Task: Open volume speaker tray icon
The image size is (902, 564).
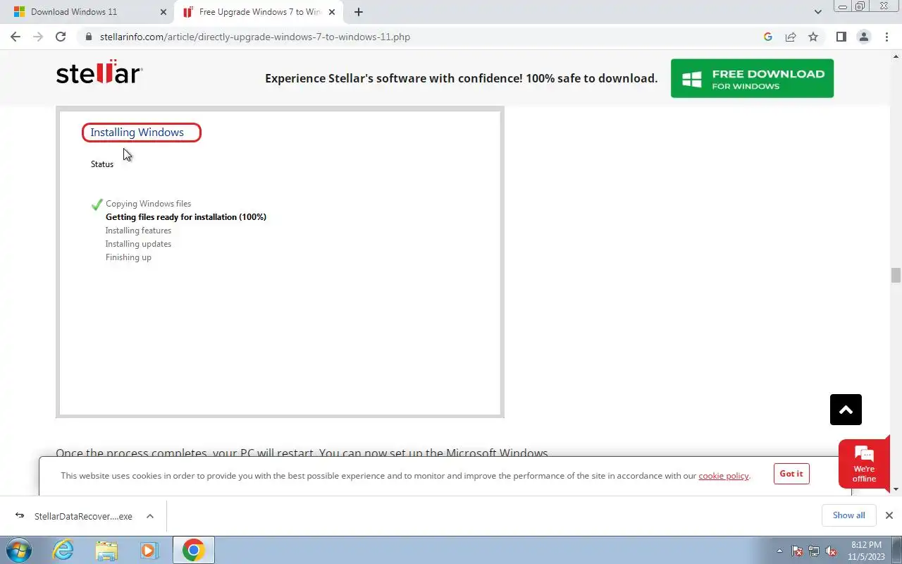Action: click(x=831, y=551)
